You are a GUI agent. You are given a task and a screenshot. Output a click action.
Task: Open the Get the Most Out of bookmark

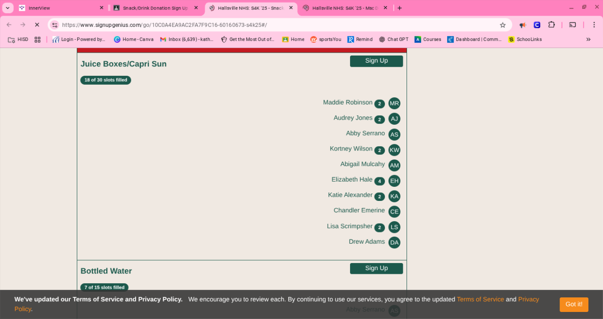click(248, 40)
